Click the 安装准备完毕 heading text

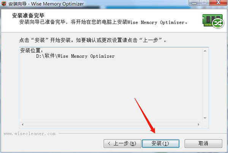28,16
